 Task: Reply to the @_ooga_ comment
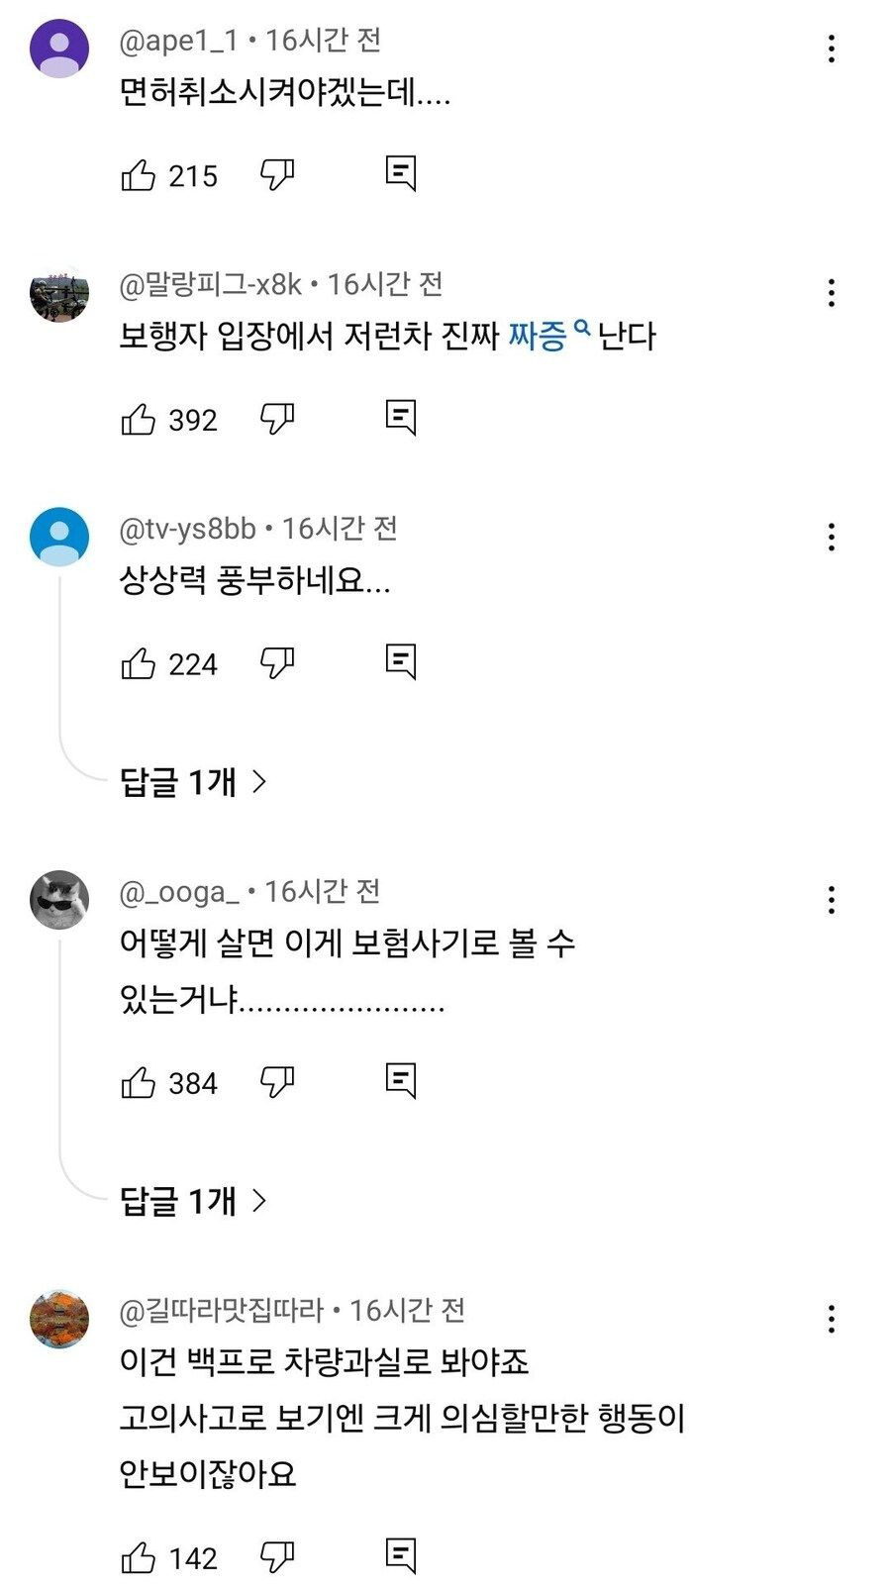[400, 1081]
